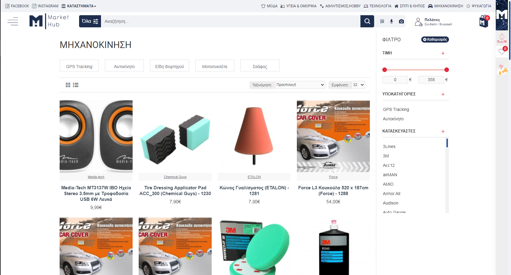Click the minimum price field showing 0

click(395, 80)
